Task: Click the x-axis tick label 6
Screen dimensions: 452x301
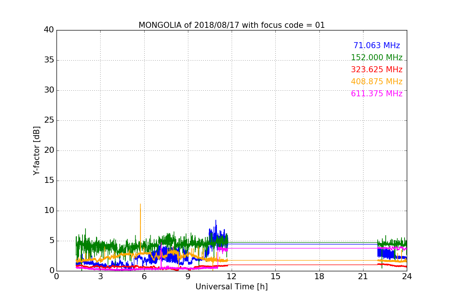Action: (x=144, y=277)
